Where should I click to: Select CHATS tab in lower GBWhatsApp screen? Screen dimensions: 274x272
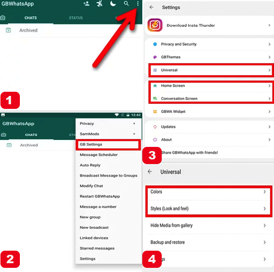pyautogui.click(x=31, y=135)
